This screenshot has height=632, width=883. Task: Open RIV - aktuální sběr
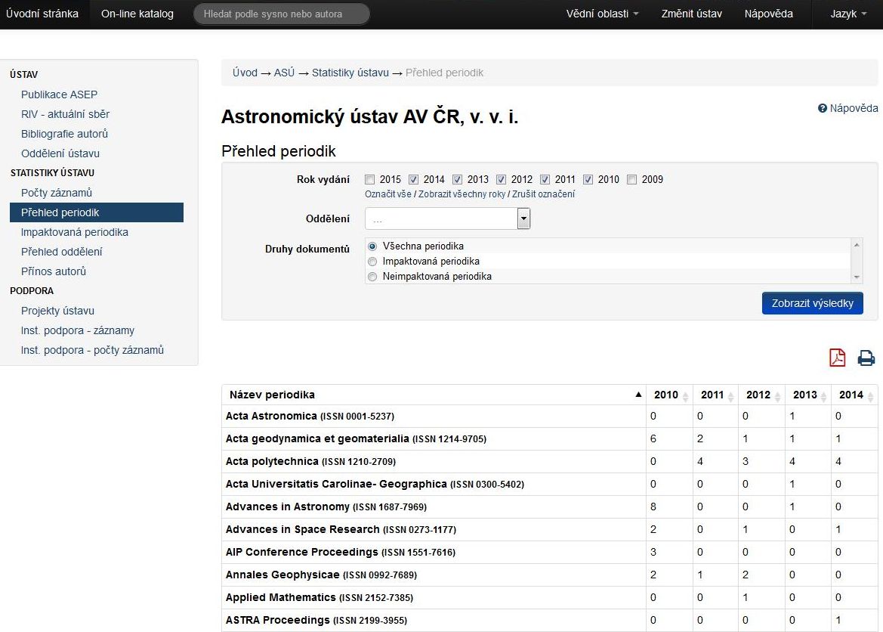(x=65, y=114)
